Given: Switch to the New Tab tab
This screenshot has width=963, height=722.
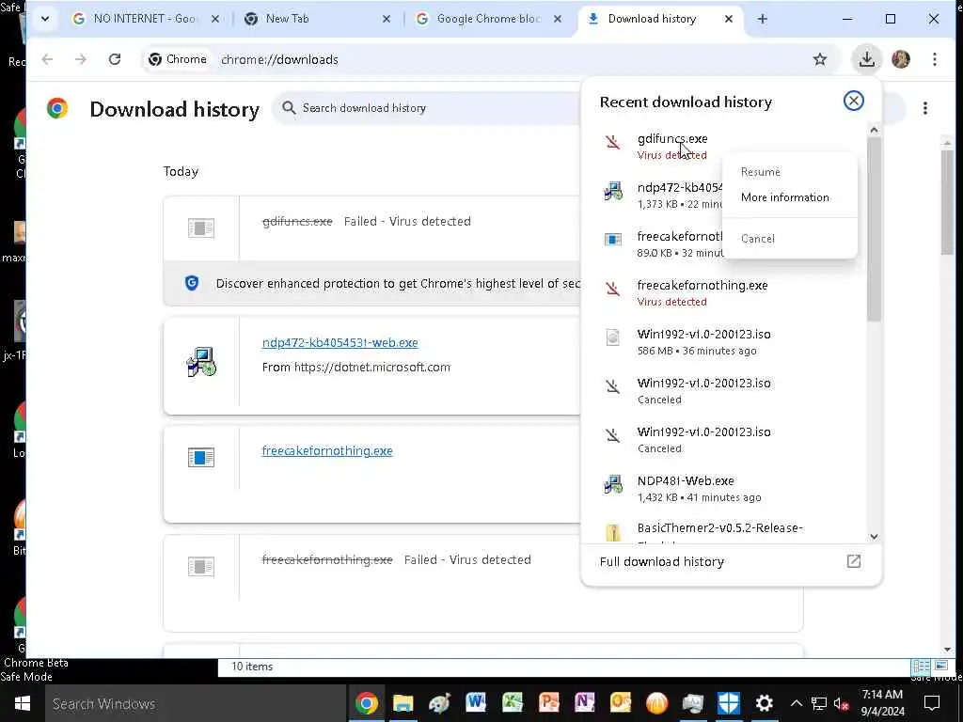Looking at the screenshot, I should click(x=317, y=19).
